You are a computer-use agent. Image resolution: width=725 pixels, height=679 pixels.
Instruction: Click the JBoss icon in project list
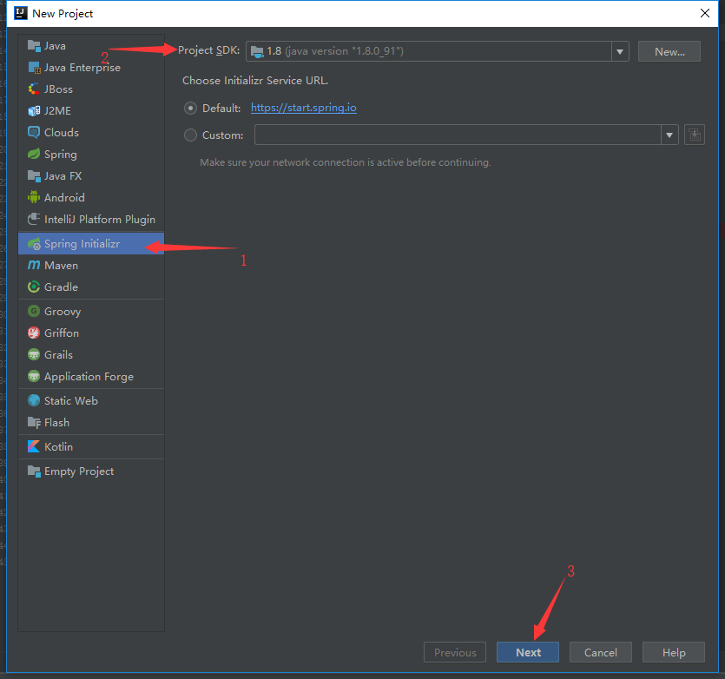coord(34,89)
